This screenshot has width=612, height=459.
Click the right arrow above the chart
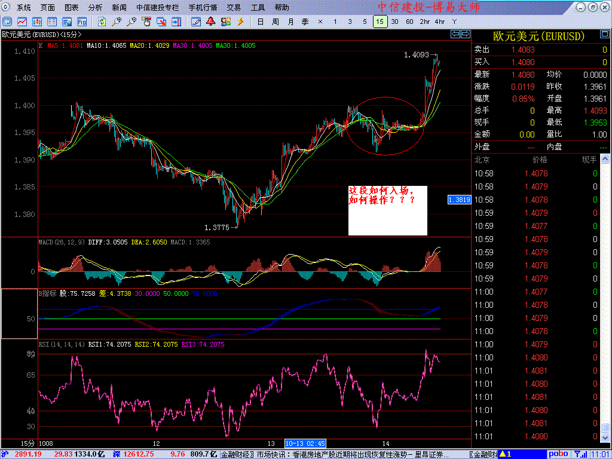click(465, 34)
